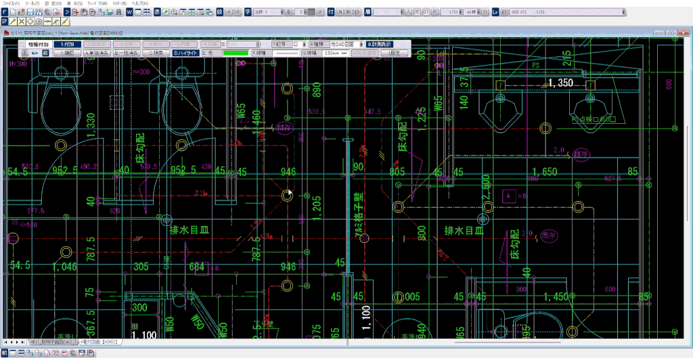Select the cross intersection snap icon
The width and height of the screenshot is (693, 358).
coord(22,22)
